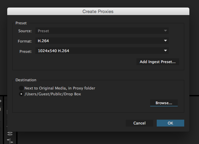The height and width of the screenshot is (144, 199).
Task: Click the Add Ingest Preset button
Action: pyautogui.click(x=158, y=62)
